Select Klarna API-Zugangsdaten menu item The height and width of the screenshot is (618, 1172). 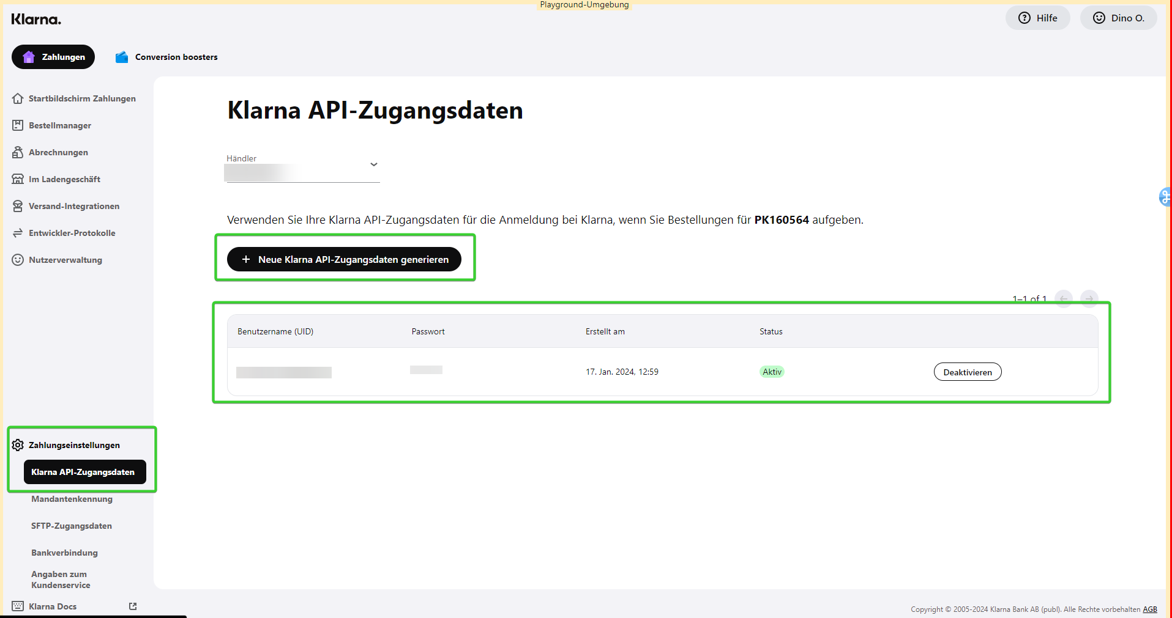click(85, 472)
